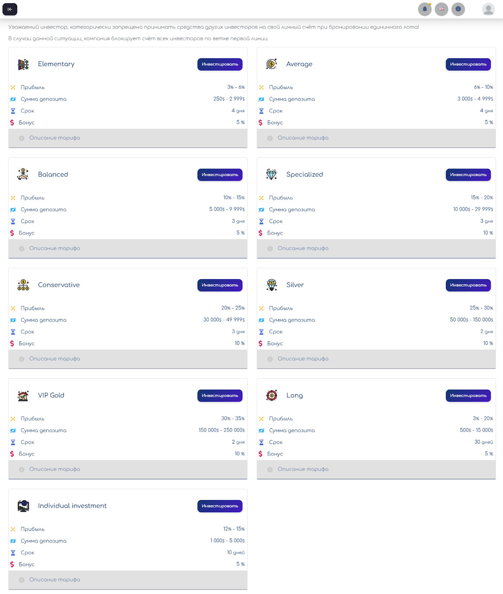Screen dimensions: 503x594
Task: Click the Silver plan lightbulb icon
Action: [x=272, y=285]
